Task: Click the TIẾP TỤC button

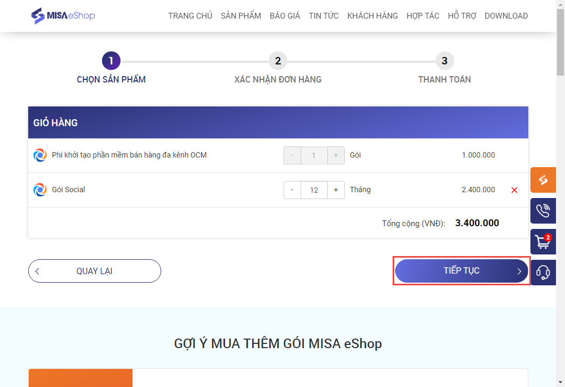Action: 462,271
